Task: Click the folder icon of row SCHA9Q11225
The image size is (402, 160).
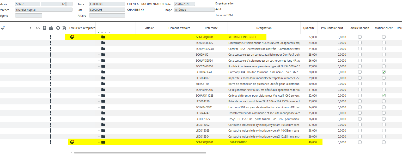Action: pos(103,95)
